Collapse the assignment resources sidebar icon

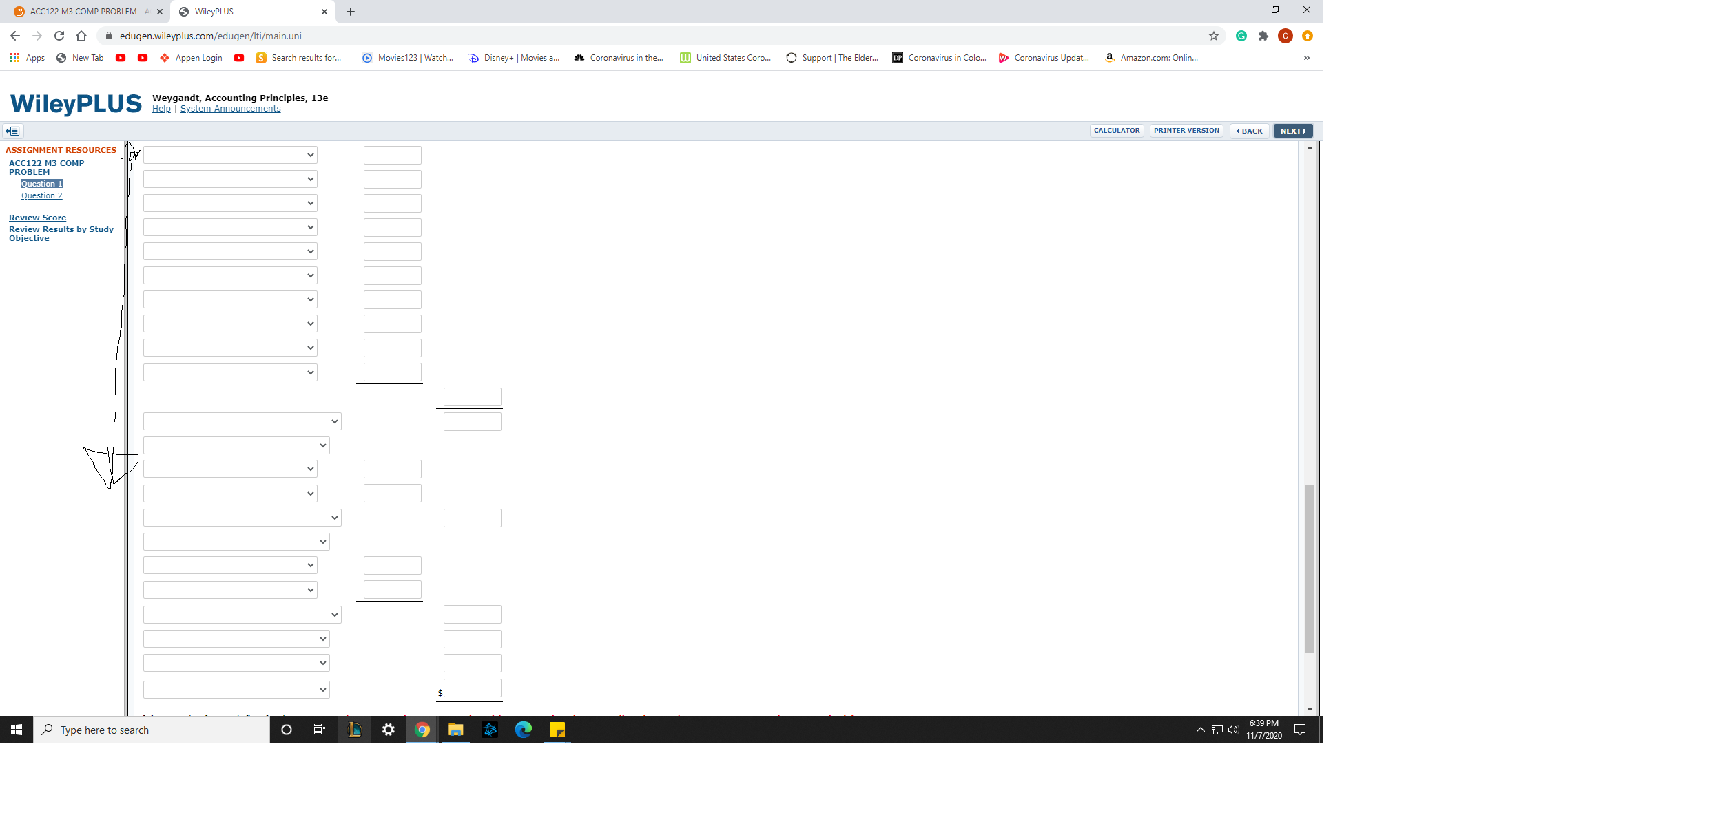pyautogui.click(x=13, y=131)
